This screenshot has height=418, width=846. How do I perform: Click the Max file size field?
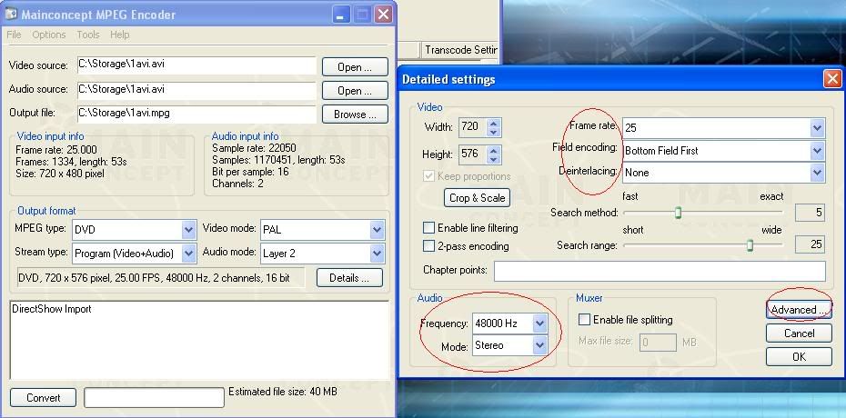coord(658,343)
